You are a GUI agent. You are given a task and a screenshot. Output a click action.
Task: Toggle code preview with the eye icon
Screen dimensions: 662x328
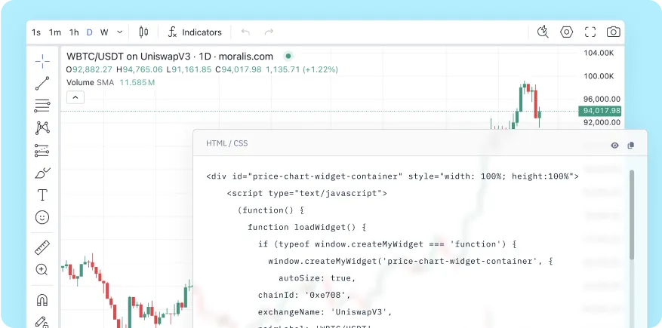pos(614,146)
